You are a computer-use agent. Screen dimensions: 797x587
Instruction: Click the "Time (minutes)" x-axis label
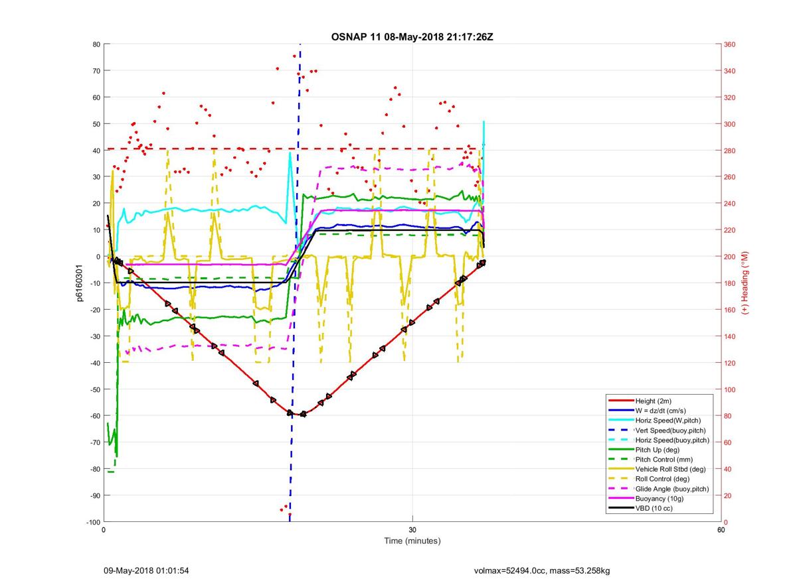pos(412,541)
